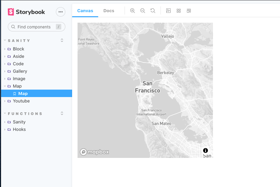The image size is (280, 187).
Task: Toggle the grid overlay
Action: [178, 11]
